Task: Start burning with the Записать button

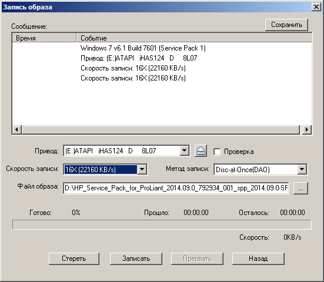Action: pyautogui.click(x=136, y=258)
